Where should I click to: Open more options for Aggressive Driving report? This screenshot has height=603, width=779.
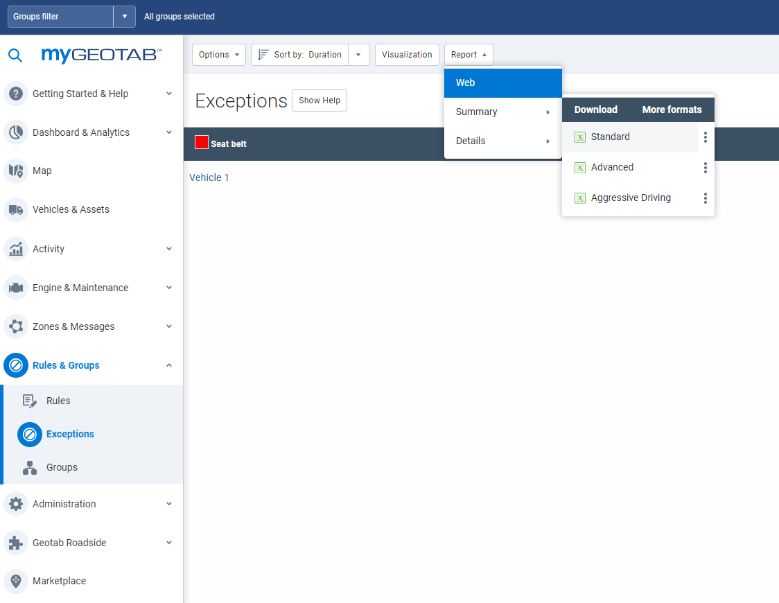tap(705, 198)
